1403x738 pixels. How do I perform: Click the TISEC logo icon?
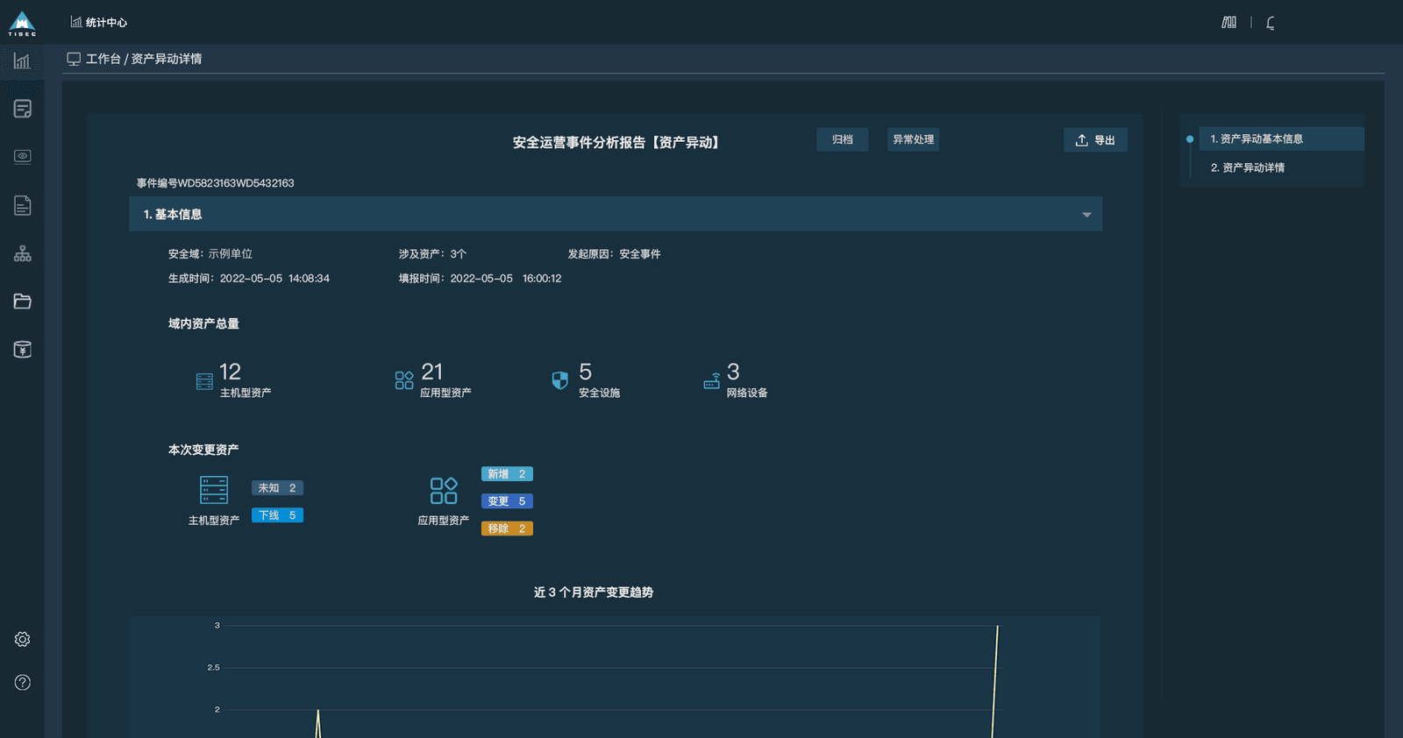22,24
